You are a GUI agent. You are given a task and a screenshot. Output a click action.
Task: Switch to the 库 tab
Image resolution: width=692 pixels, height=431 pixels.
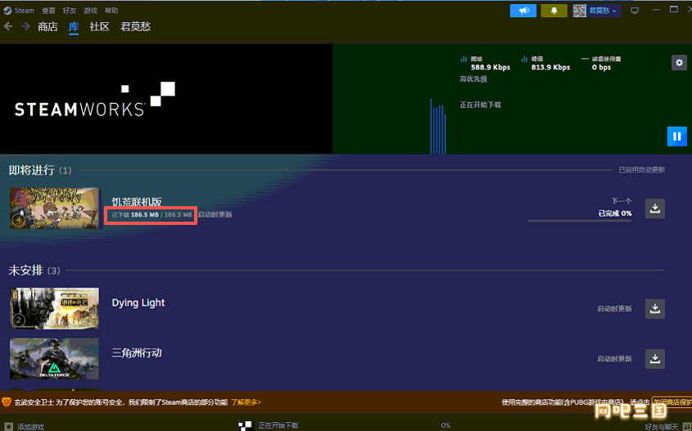[74, 27]
